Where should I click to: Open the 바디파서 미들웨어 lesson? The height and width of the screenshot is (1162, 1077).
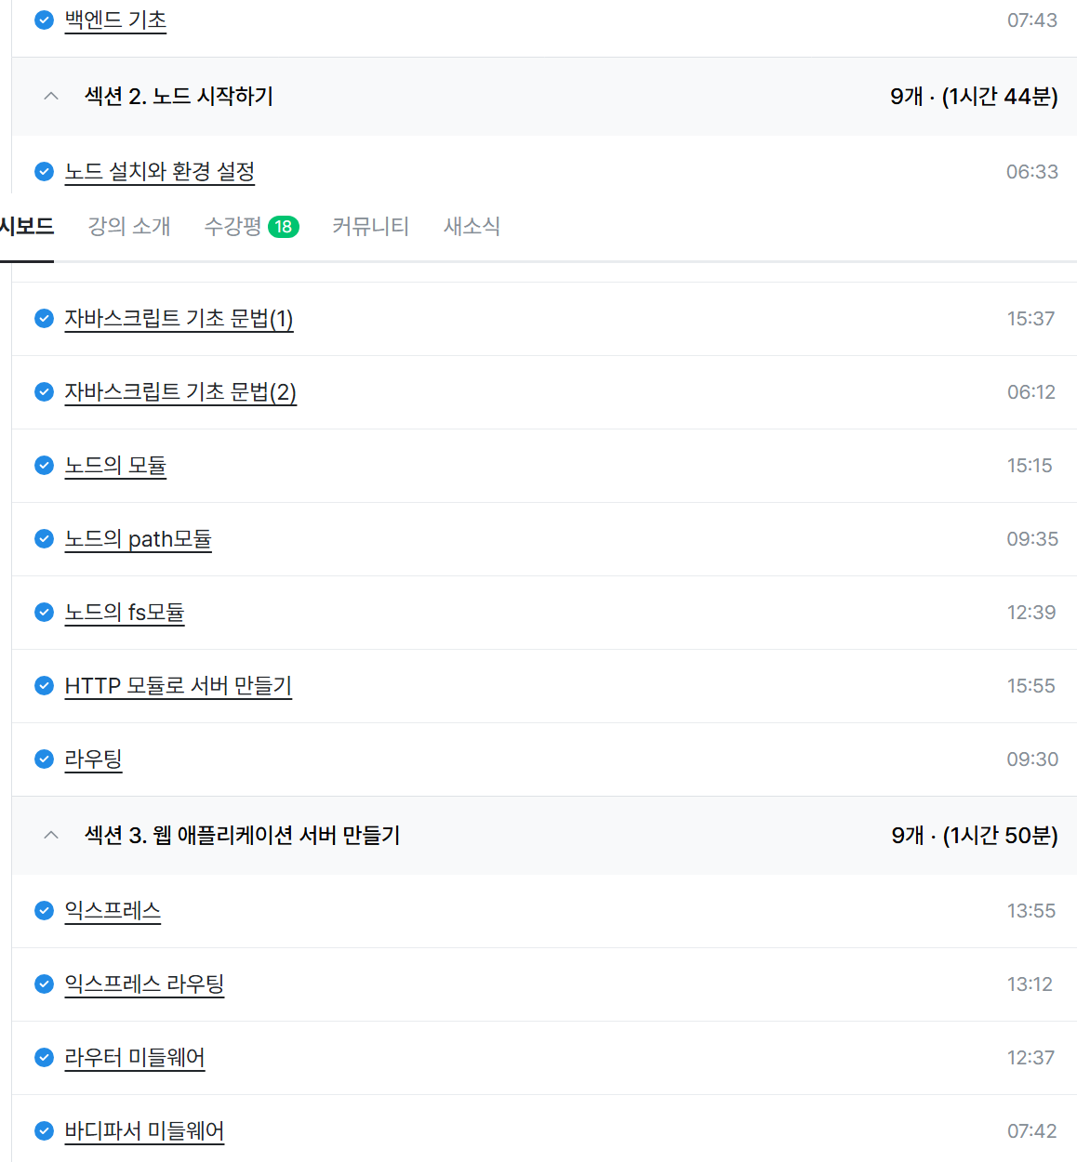[x=144, y=1130]
